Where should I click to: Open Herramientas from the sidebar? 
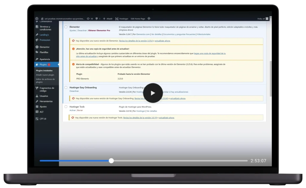[46, 101]
